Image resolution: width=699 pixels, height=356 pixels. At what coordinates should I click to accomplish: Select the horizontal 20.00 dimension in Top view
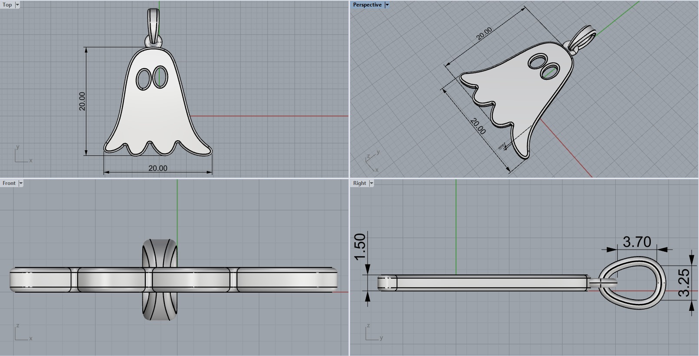coord(158,168)
